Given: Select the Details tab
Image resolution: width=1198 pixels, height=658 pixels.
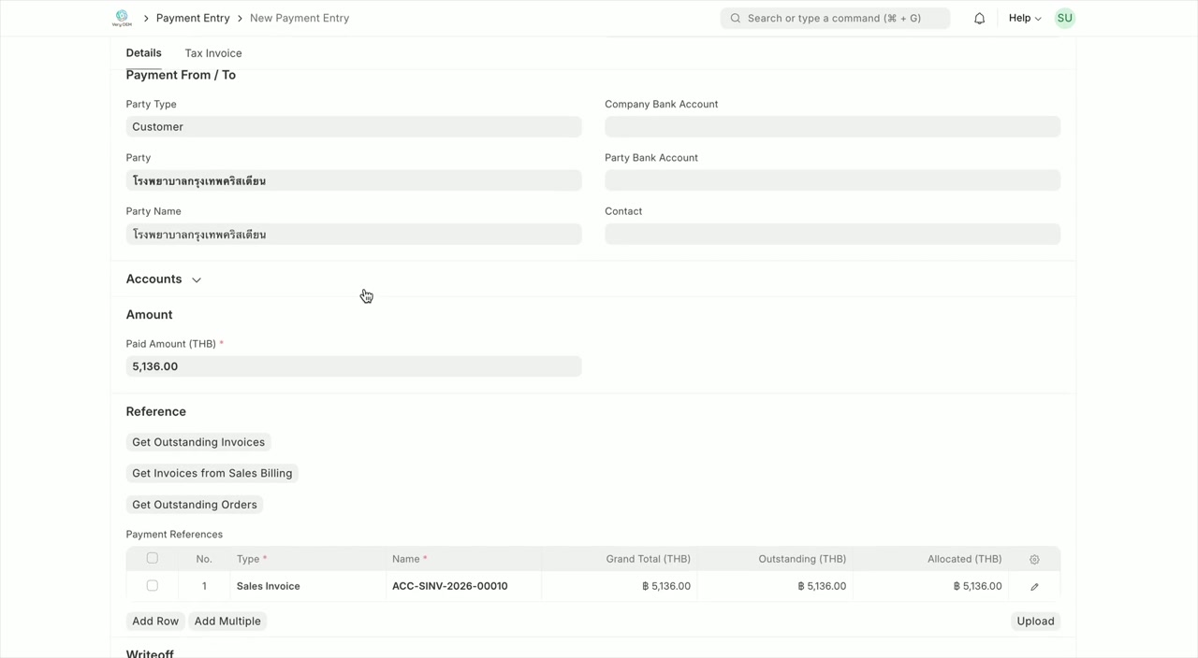Looking at the screenshot, I should (x=143, y=53).
